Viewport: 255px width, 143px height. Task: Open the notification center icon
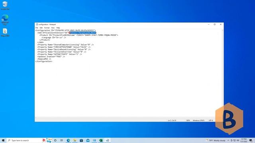point(251,141)
